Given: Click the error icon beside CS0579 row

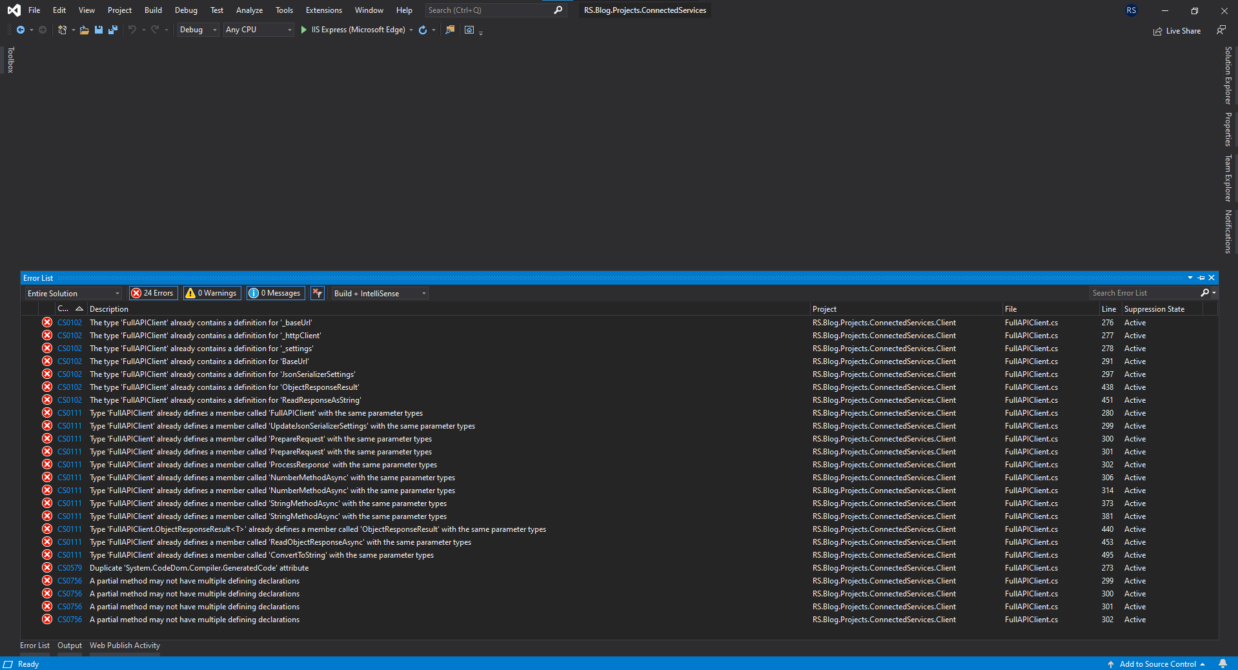Looking at the screenshot, I should [x=47, y=567].
